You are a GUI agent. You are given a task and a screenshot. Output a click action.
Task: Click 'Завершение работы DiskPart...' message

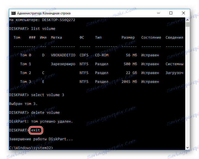(41, 139)
